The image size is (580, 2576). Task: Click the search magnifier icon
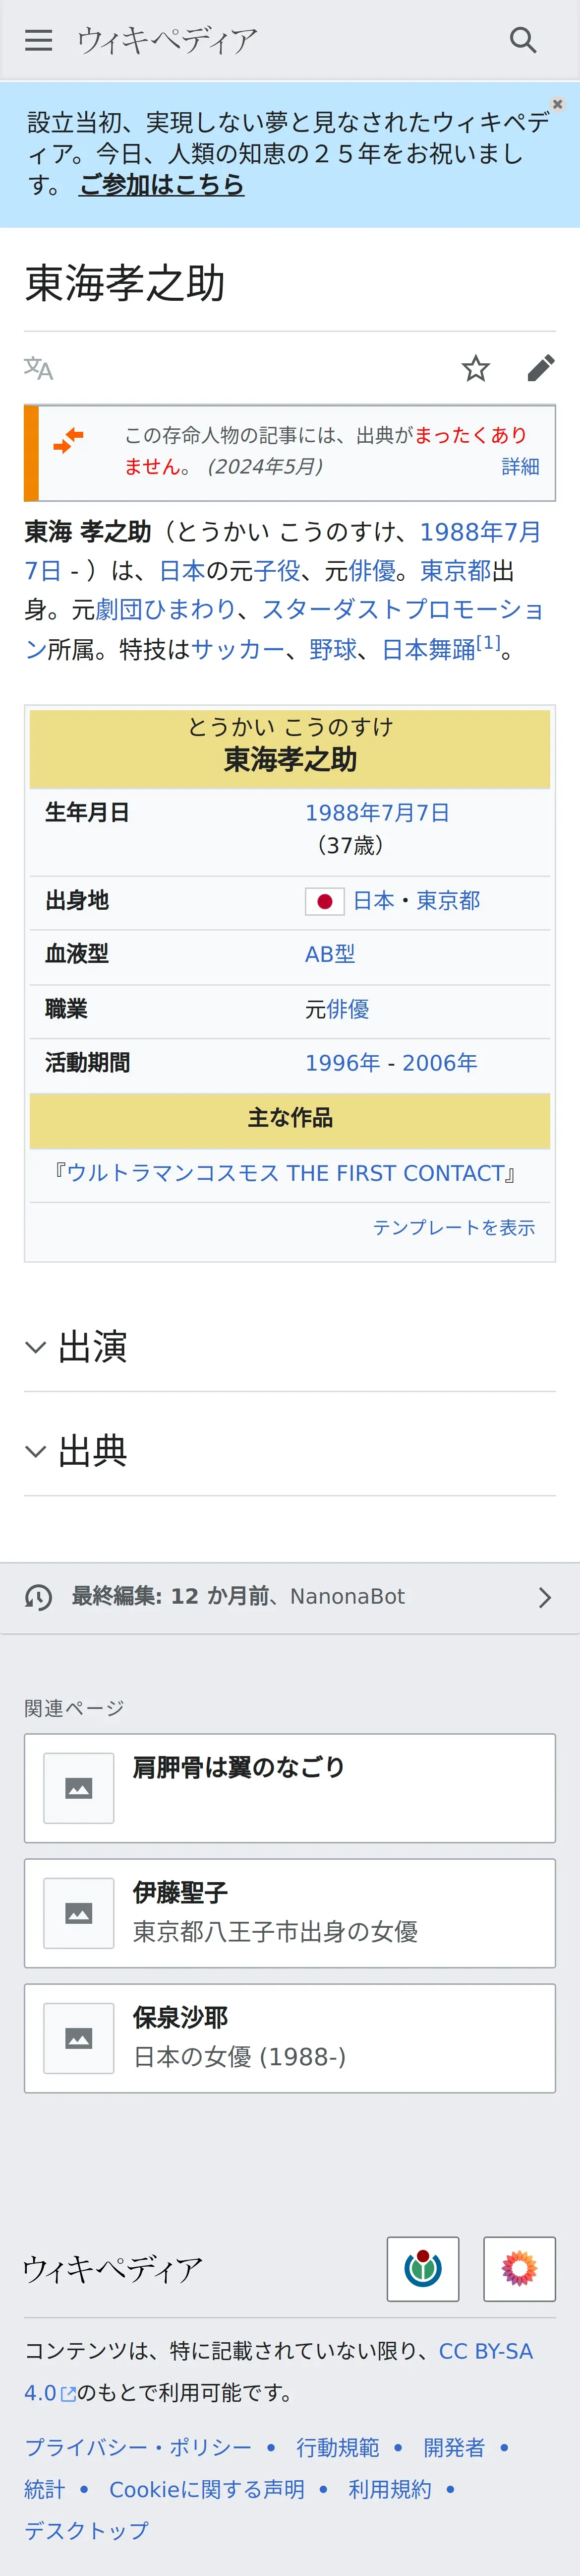click(522, 40)
